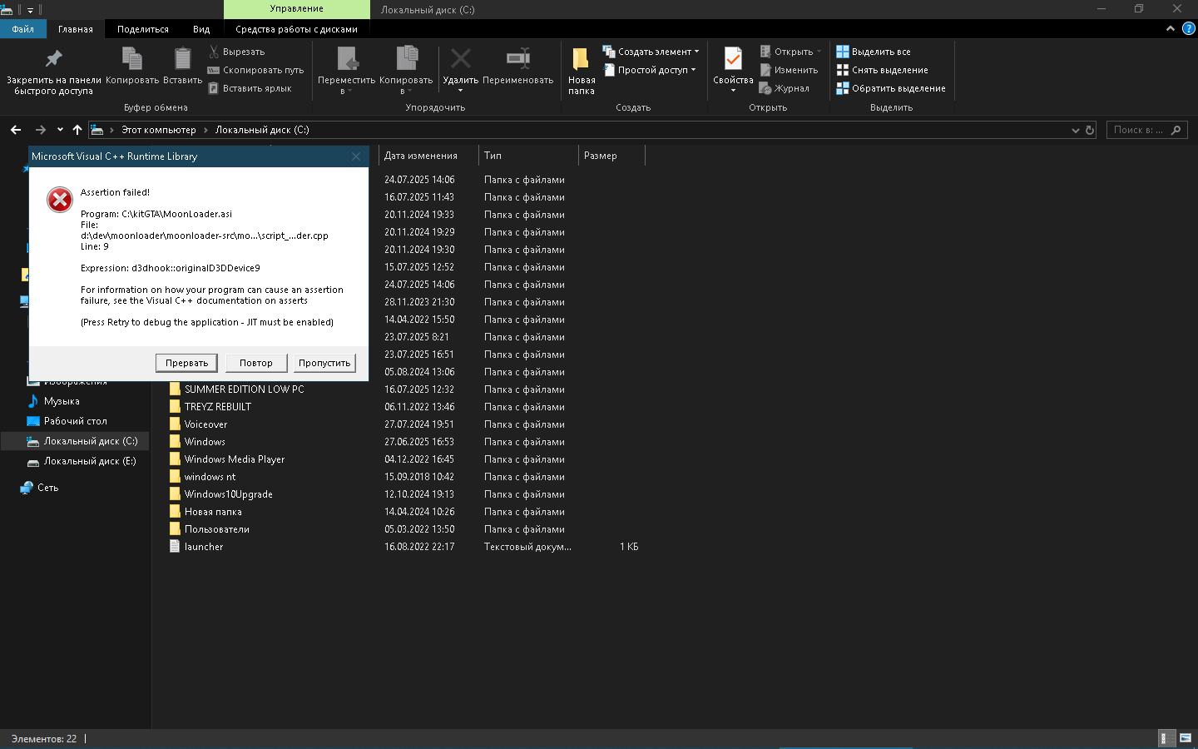Open Переместить в move-to option
The width and height of the screenshot is (1198, 749).
coord(346,71)
